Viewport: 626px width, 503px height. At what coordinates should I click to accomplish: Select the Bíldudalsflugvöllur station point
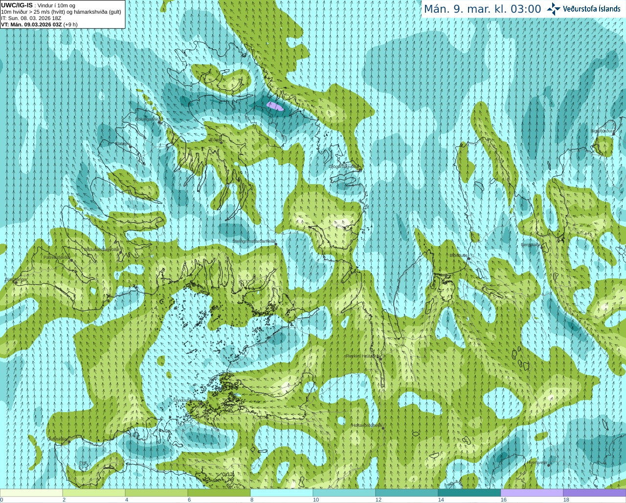pos(122,252)
